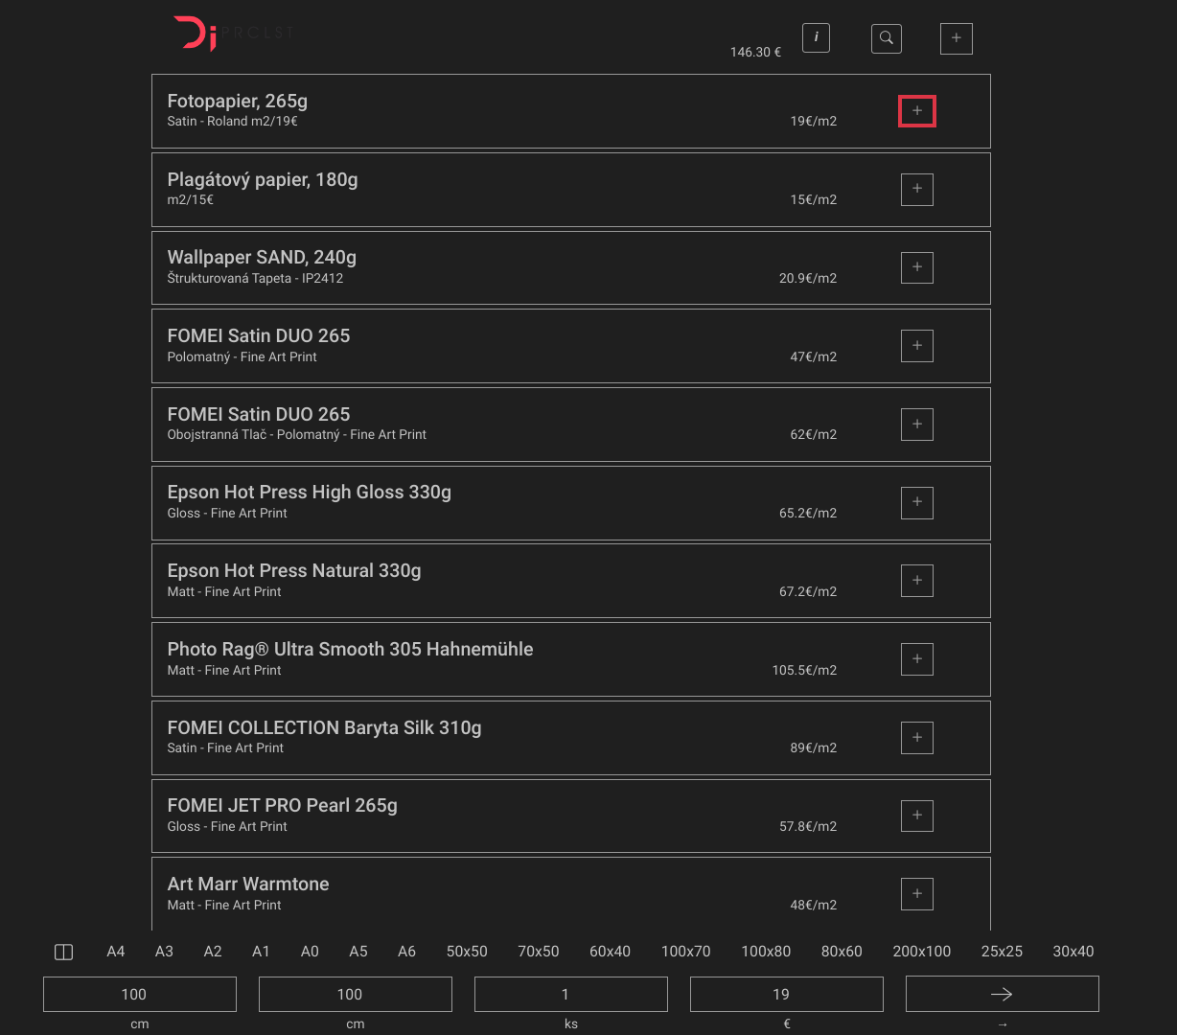Click the Plagátový papier, 180g title
The height and width of the screenshot is (1035, 1177).
tap(263, 180)
